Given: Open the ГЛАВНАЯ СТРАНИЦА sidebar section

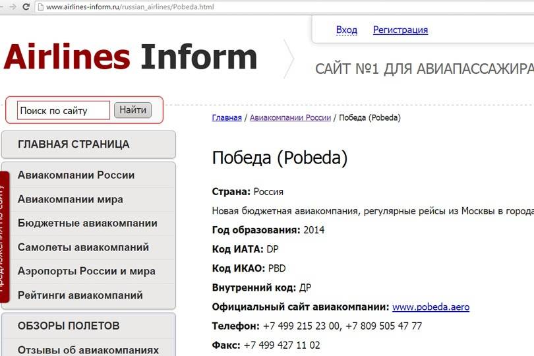Looking at the screenshot, I should 88,144.
